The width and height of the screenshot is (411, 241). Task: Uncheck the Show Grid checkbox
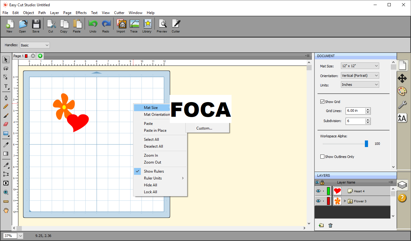(322, 102)
